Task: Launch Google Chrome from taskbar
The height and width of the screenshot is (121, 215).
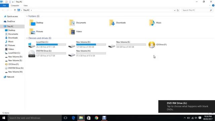Action: pyautogui.click(x=96, y=118)
